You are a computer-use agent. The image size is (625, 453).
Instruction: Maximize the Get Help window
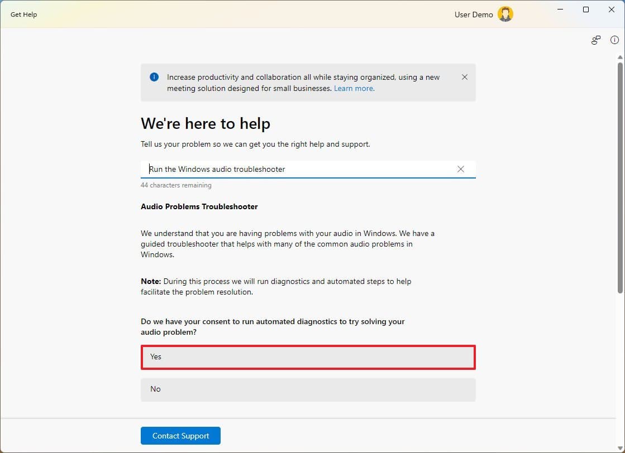(585, 9)
